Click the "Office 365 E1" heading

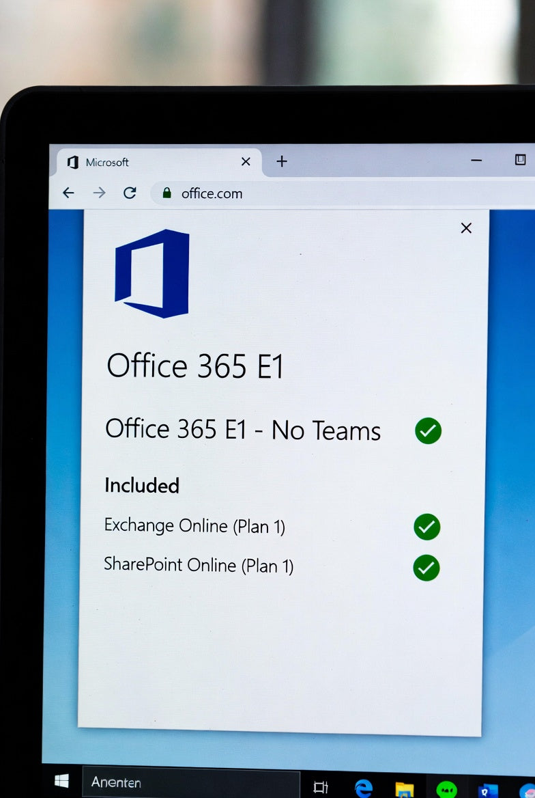point(194,366)
